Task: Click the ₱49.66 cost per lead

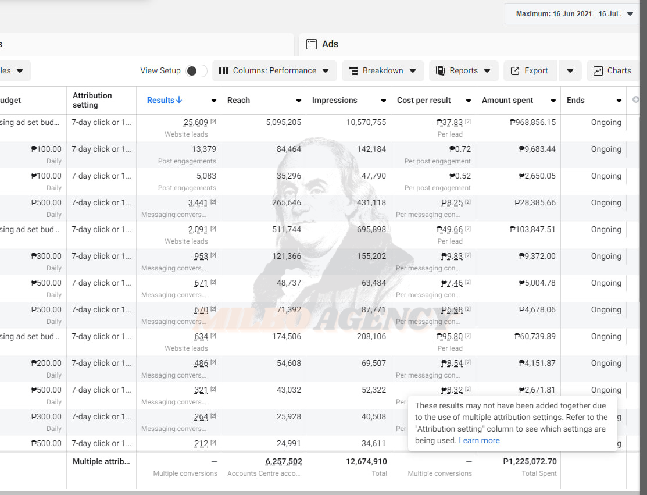Action: pyautogui.click(x=450, y=230)
